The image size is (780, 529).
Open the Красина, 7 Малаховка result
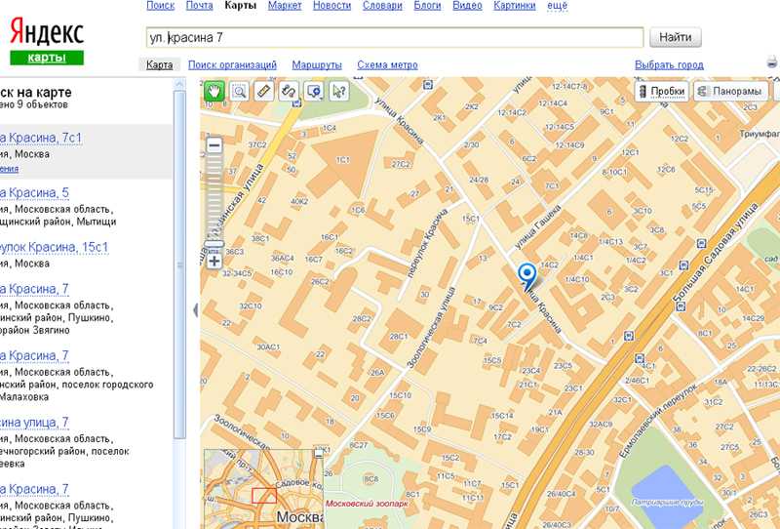34,355
